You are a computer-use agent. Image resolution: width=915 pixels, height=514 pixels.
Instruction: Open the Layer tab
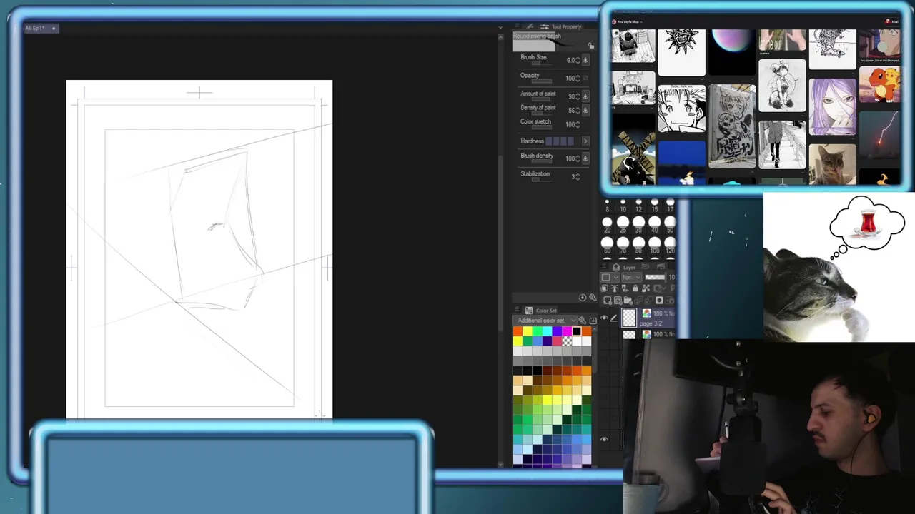625,268
